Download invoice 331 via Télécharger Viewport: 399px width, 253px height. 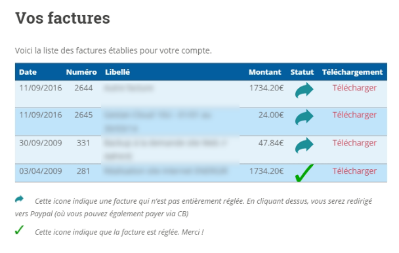pyautogui.click(x=354, y=143)
